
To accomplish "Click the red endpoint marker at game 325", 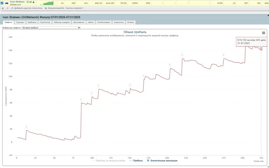I will point(261,49).
